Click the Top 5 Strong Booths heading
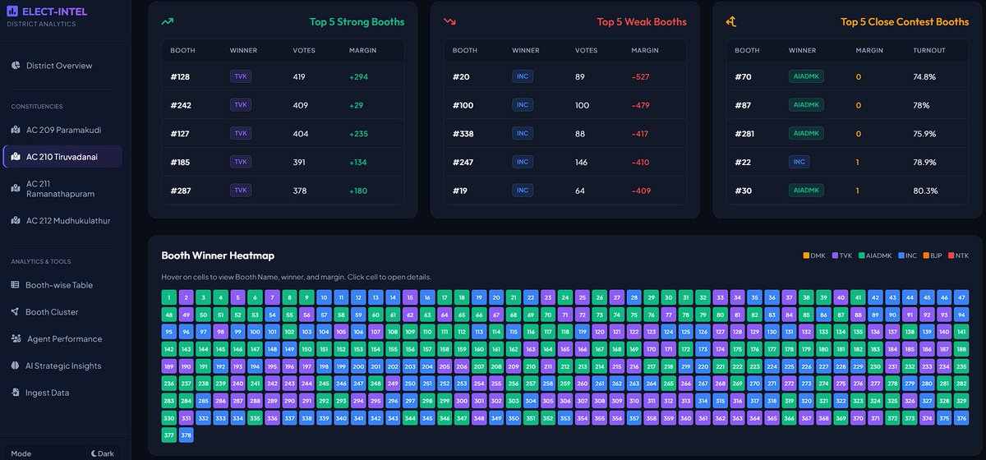The image size is (986, 460). (x=357, y=22)
